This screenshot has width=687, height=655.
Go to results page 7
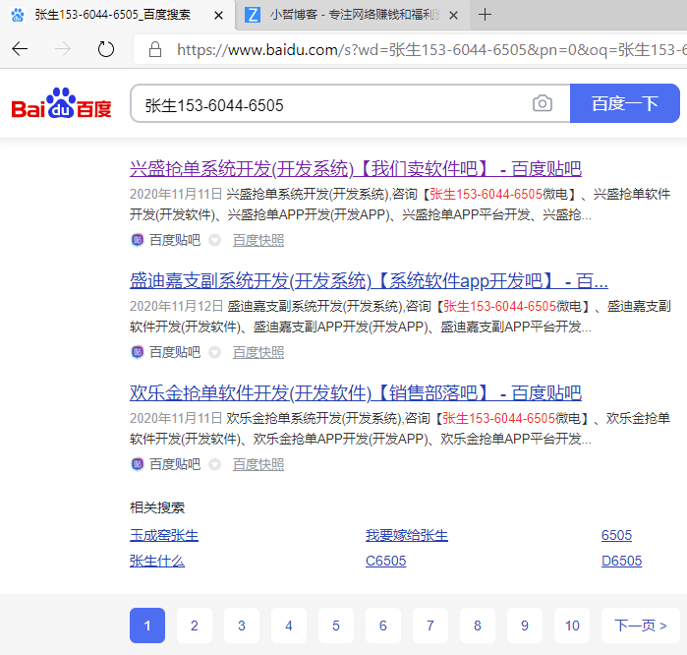pos(430,625)
